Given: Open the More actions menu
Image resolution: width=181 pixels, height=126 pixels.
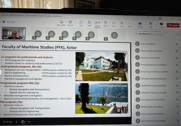Looking at the screenshot, I should point(130,24).
